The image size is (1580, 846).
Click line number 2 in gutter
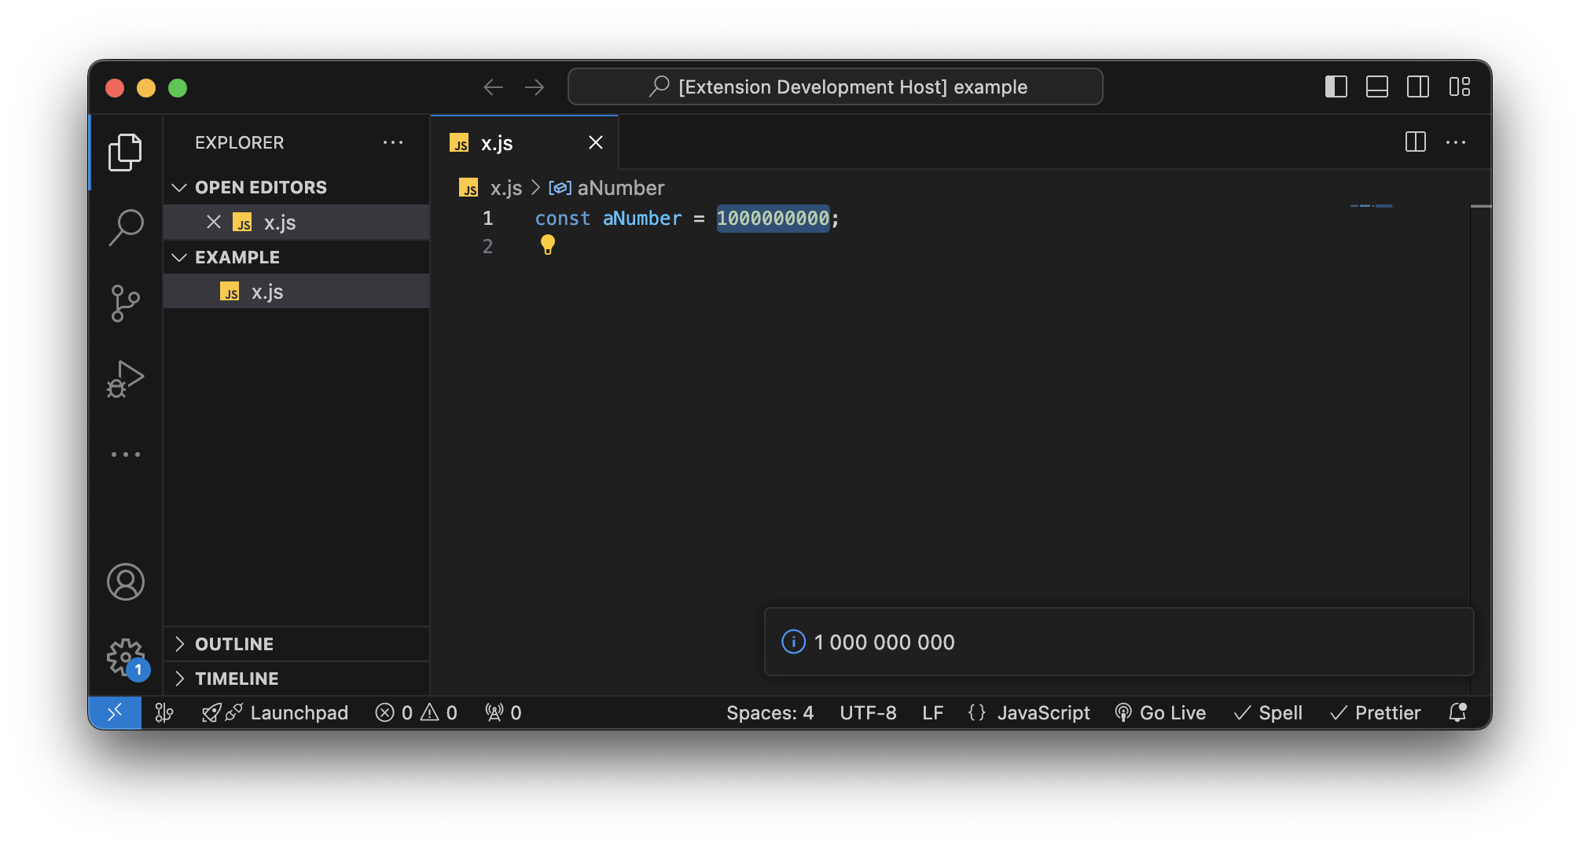coord(487,246)
